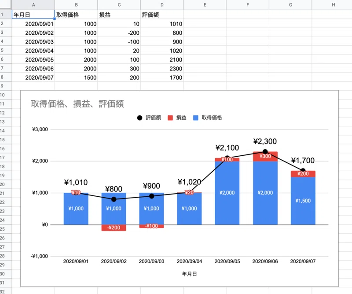Viewport: 352px width, 294px height.
Task: Click the cell with value 1010
Action: [162, 24]
